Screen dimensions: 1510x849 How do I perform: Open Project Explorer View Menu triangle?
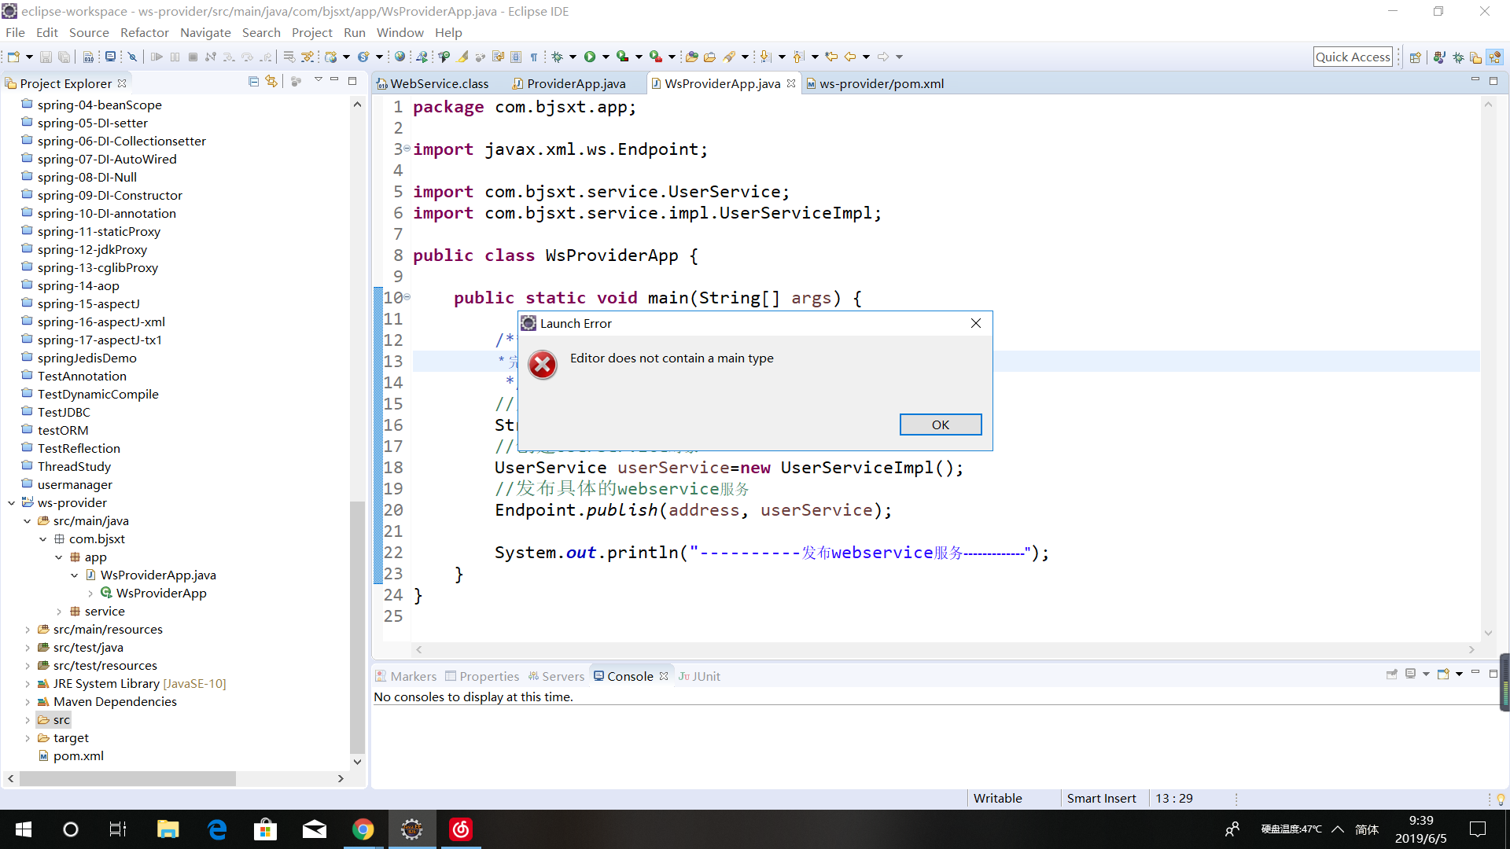[318, 80]
